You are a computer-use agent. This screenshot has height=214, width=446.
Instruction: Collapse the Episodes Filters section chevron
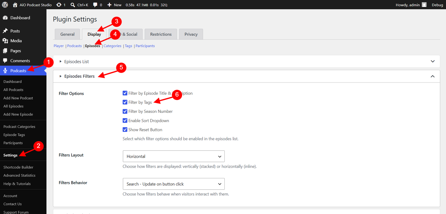click(x=433, y=76)
